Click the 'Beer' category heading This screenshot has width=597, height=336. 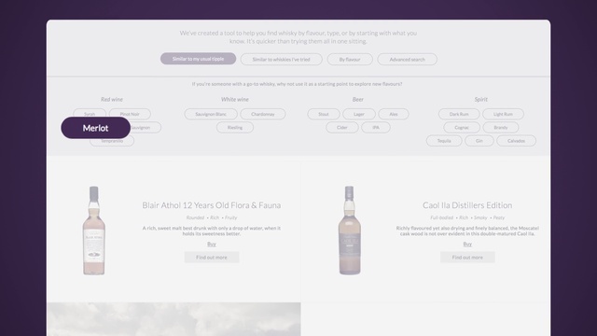[357, 99]
